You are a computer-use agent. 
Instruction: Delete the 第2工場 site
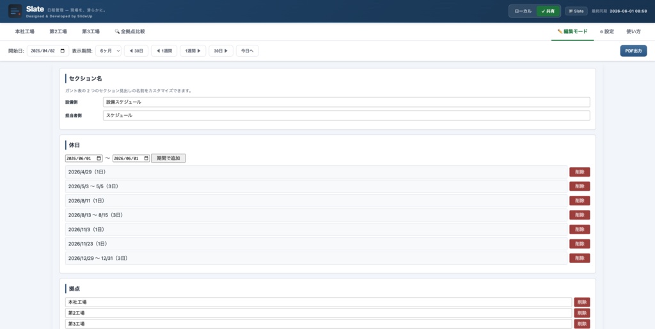(582, 313)
